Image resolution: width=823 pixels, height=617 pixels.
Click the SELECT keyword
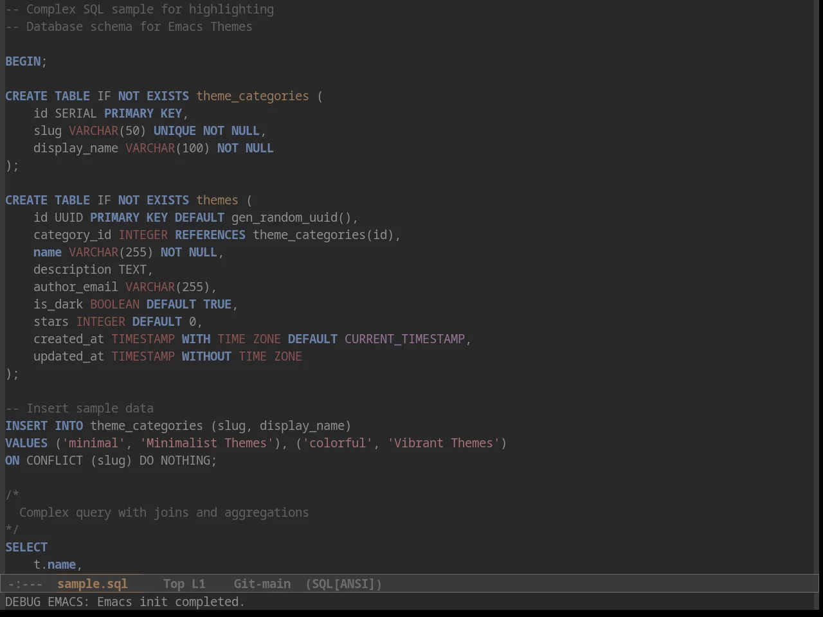[x=26, y=547]
